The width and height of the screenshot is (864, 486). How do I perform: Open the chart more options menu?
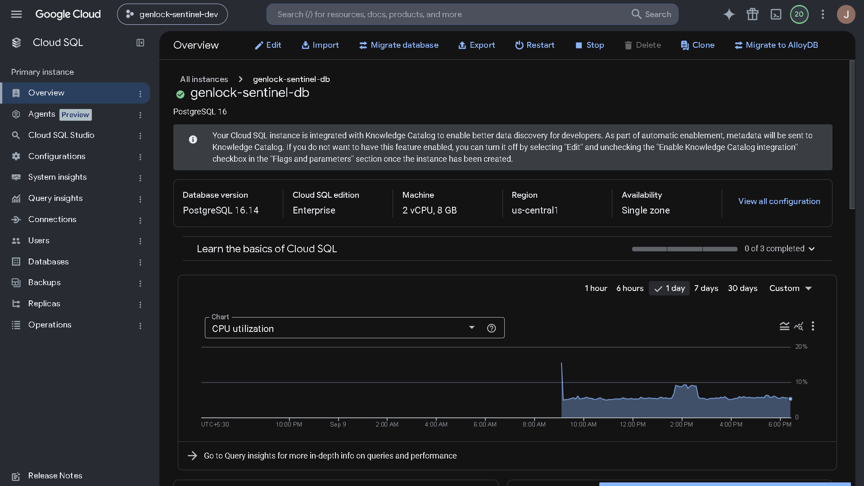pos(813,326)
